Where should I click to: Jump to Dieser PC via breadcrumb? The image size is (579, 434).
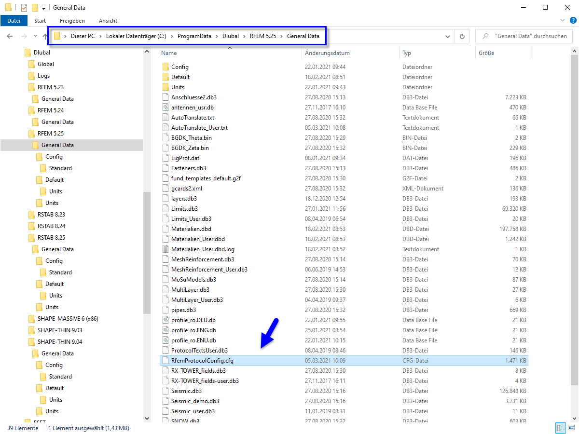(83, 36)
